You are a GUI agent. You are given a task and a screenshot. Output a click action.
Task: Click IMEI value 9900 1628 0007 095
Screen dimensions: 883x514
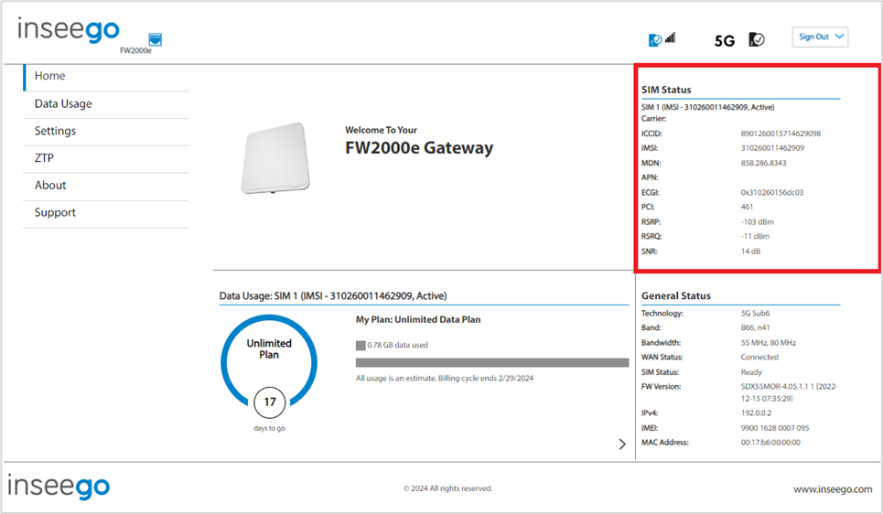tap(775, 428)
